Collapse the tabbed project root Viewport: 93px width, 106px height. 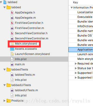click(x=1, y=2)
